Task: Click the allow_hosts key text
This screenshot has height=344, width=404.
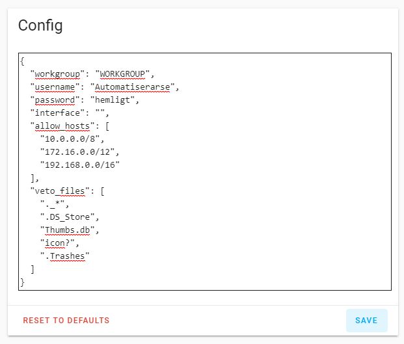Action: pyautogui.click(x=62, y=126)
